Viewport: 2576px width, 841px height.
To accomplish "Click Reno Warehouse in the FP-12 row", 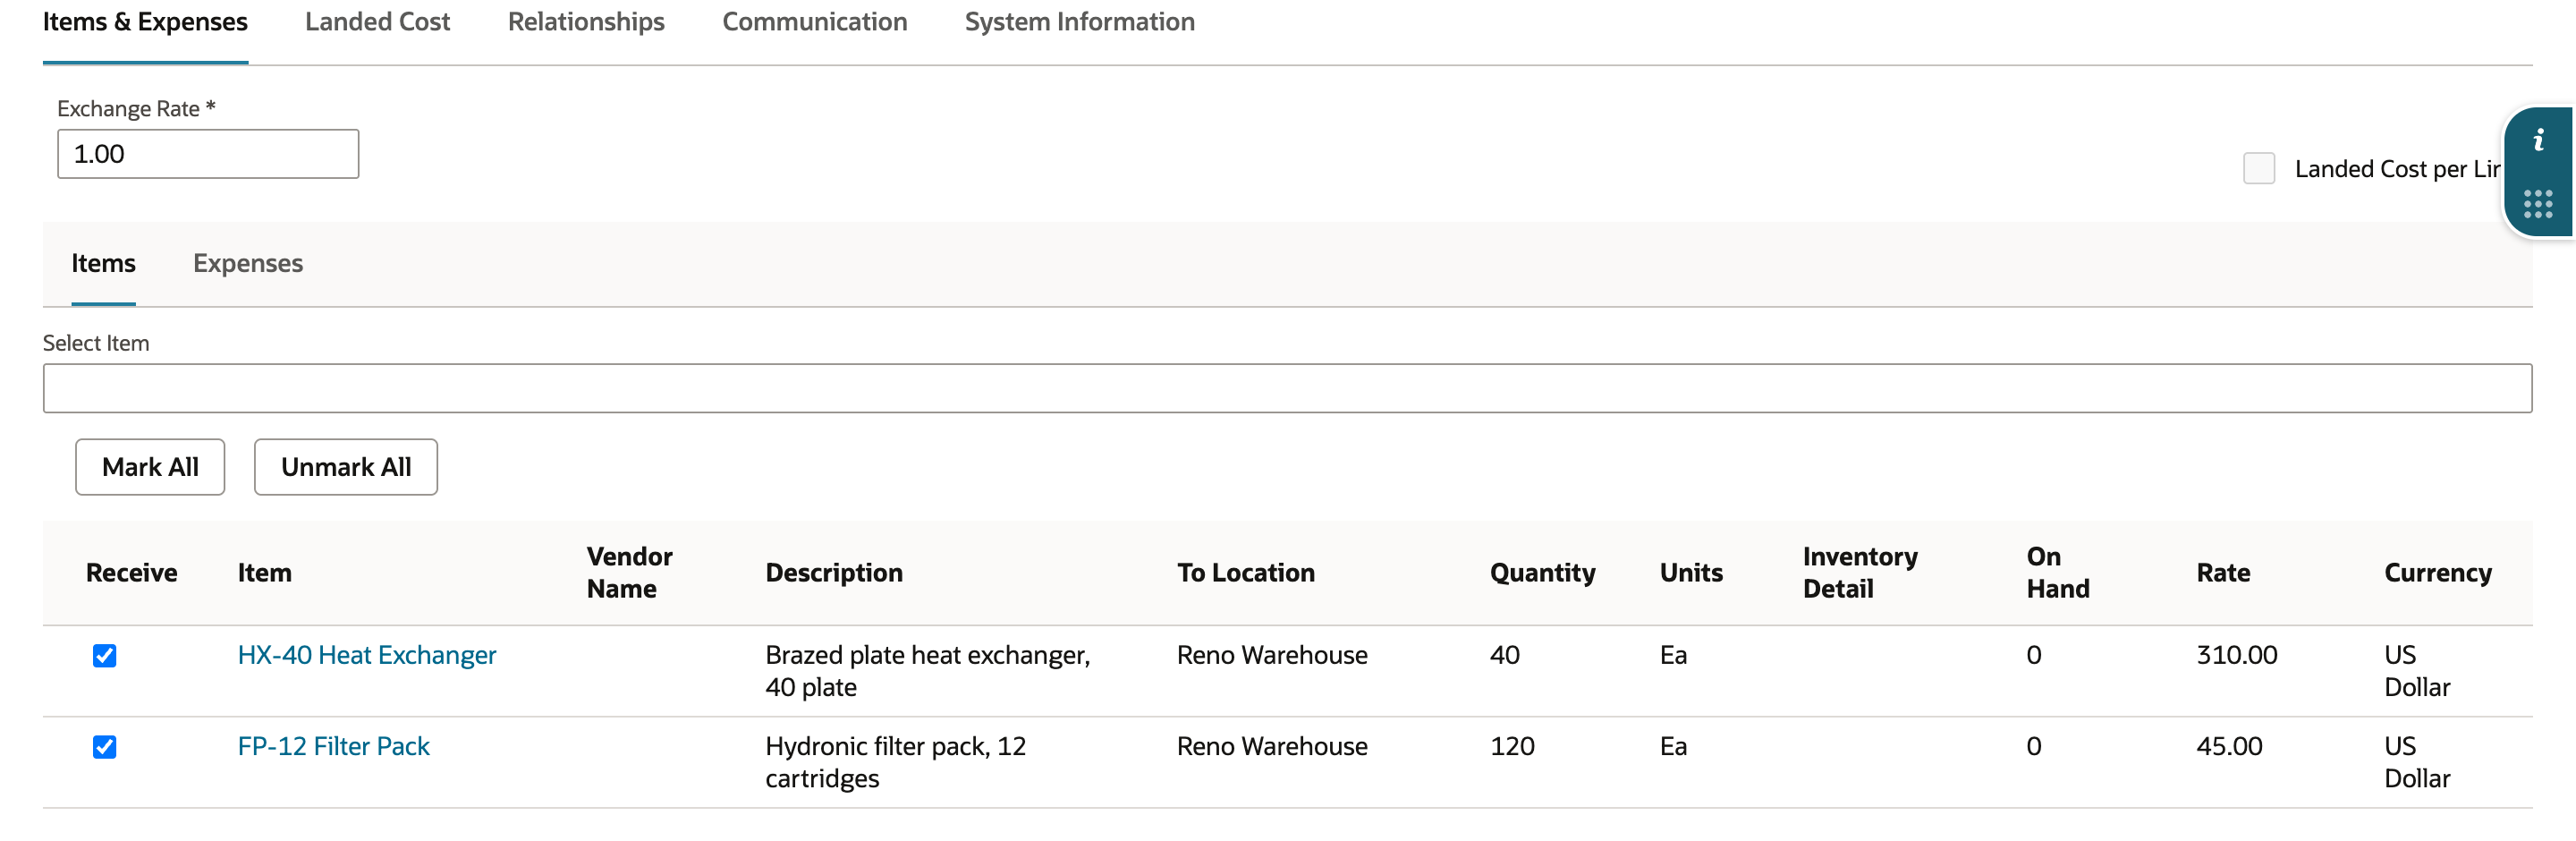I will click(x=1272, y=747).
